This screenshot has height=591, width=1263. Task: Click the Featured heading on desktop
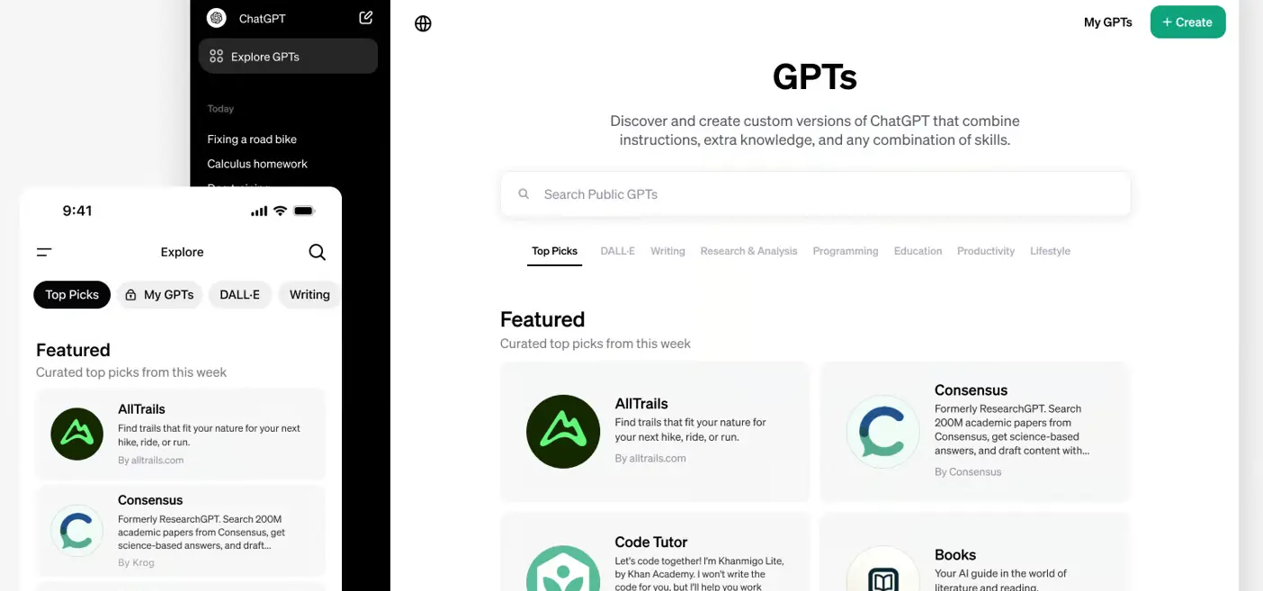click(542, 319)
